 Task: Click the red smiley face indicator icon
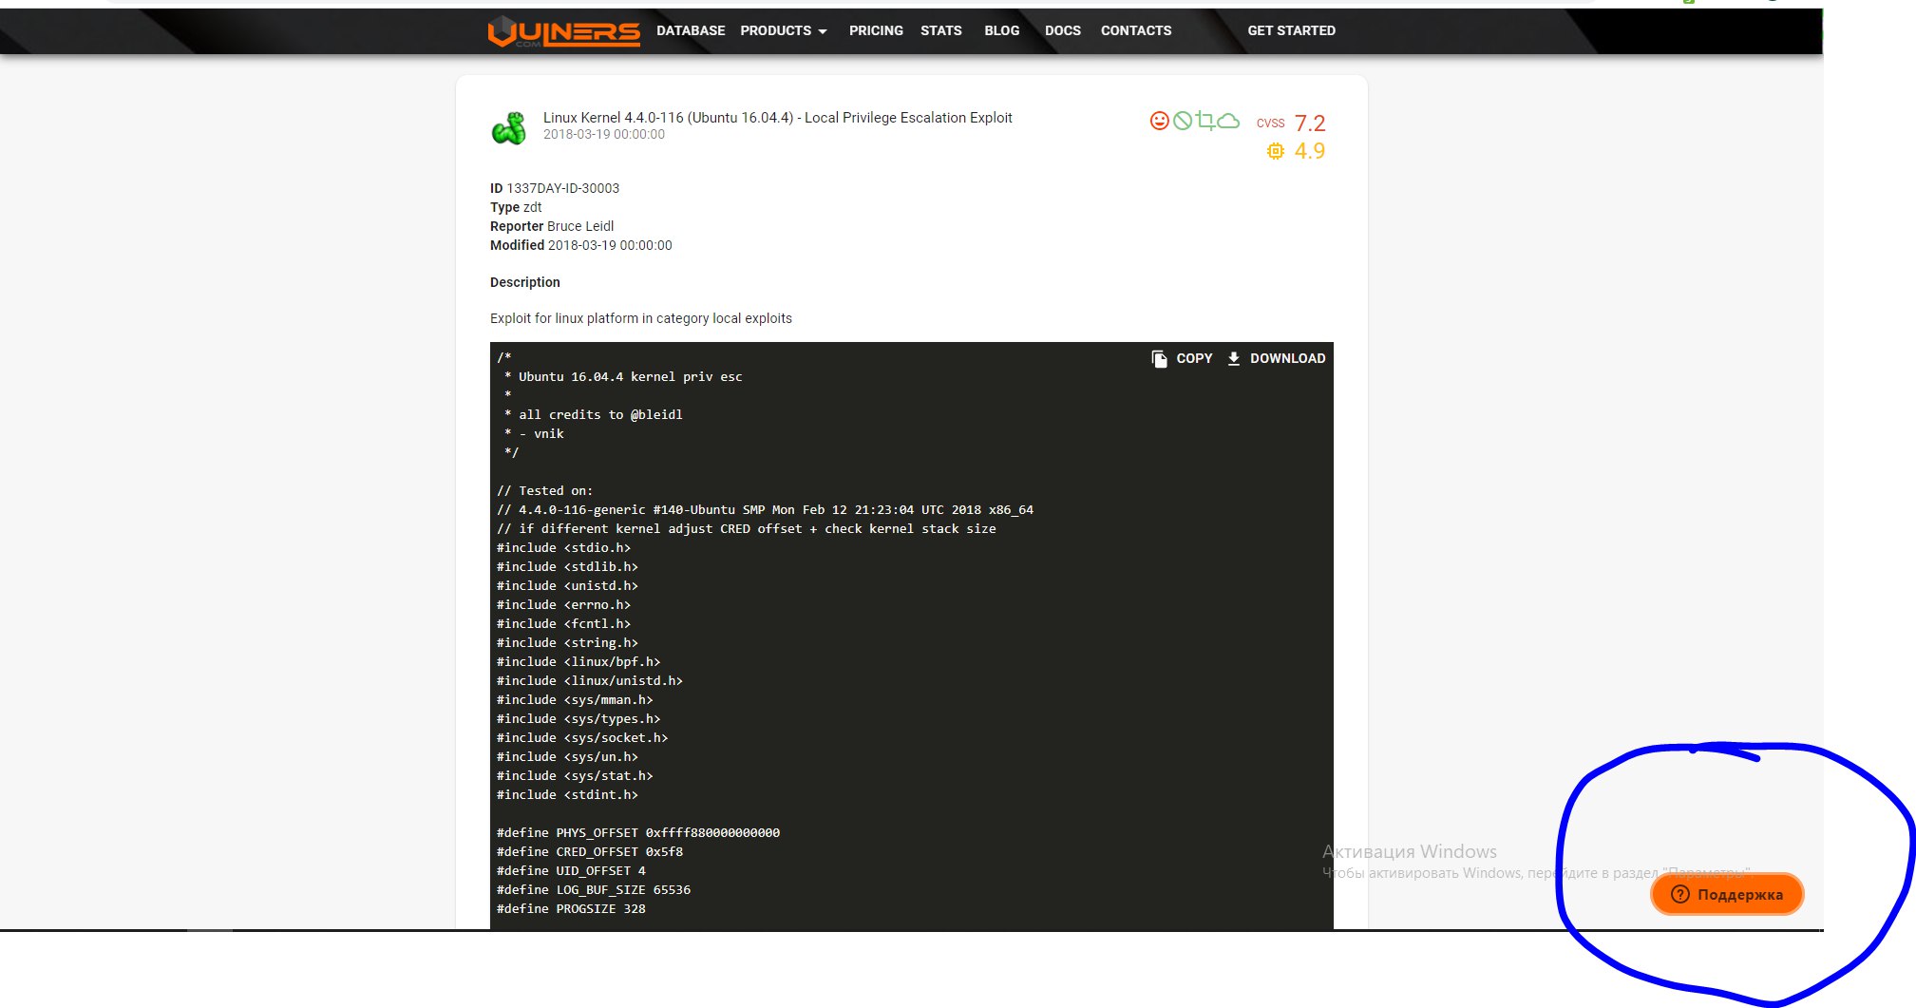[x=1159, y=121]
